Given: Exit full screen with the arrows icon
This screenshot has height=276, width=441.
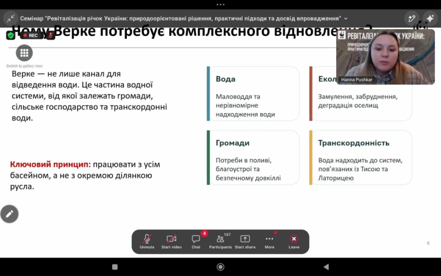Looking at the screenshot, I should pyautogui.click(x=10, y=19).
